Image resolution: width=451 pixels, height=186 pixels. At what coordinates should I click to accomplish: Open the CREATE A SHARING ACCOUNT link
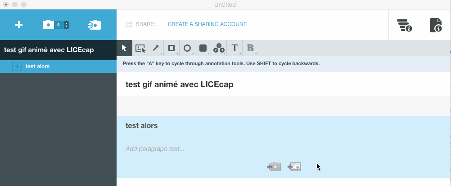207,24
